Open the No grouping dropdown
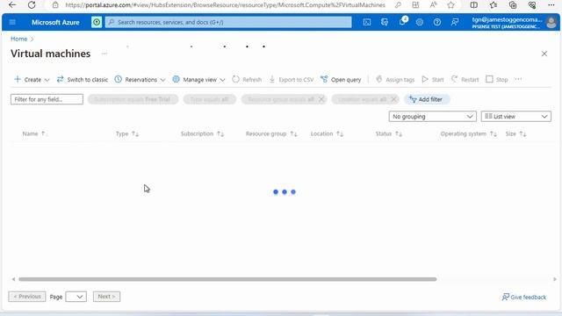This screenshot has width=562, height=316. pos(433,117)
